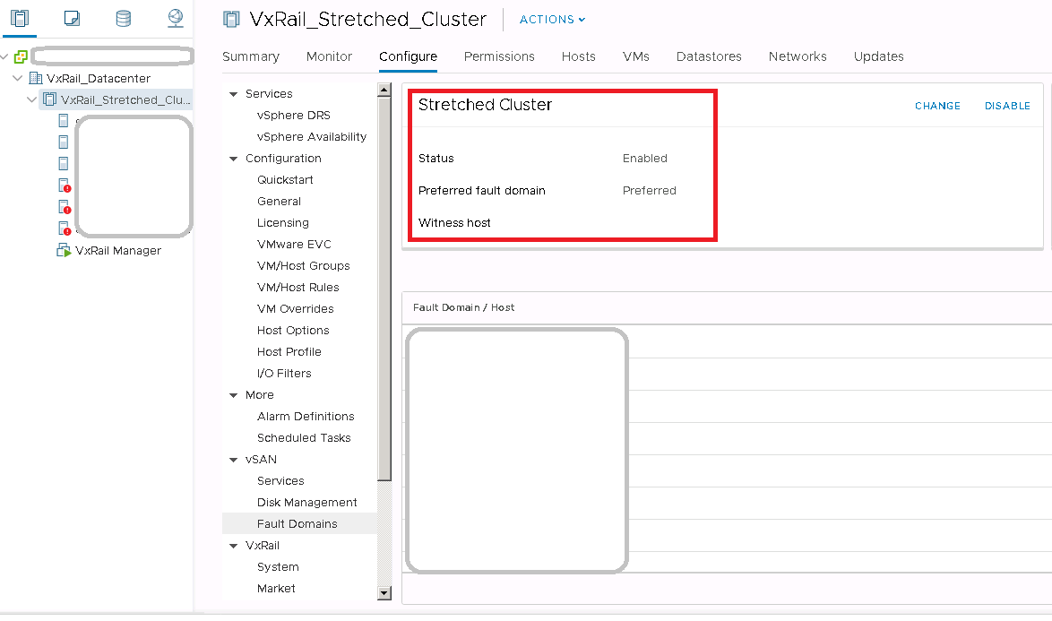Image resolution: width=1052 pixels, height=621 pixels.
Task: Click the Configure panel scrollbar down arrow
Action: (384, 592)
